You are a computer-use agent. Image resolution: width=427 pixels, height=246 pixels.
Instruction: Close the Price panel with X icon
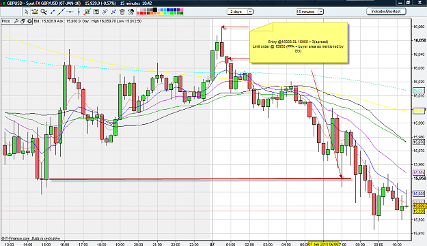click(x=29, y=21)
